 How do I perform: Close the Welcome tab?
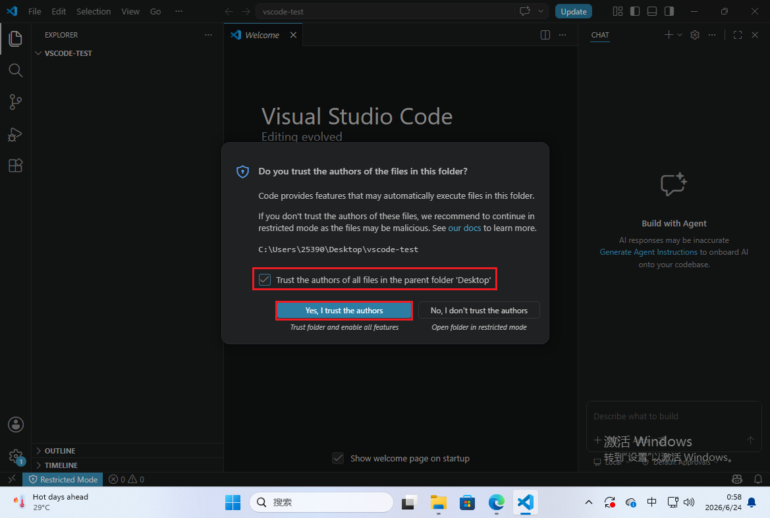click(293, 35)
